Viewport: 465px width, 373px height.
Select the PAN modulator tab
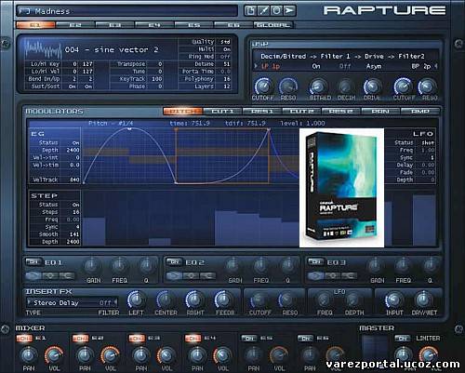[380, 112]
